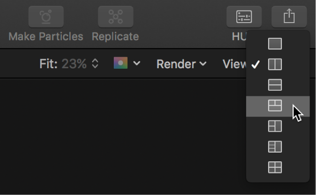Image resolution: width=316 pixels, height=195 pixels.
Task: Choose the stacked top-and-bottom viewport layout
Action: (x=275, y=85)
